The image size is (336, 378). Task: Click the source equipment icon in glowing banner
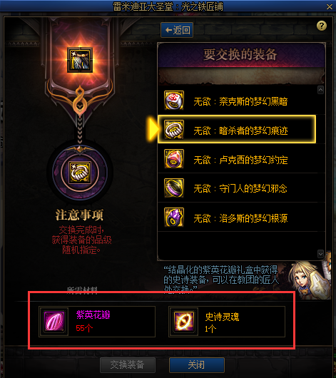pos(80,60)
